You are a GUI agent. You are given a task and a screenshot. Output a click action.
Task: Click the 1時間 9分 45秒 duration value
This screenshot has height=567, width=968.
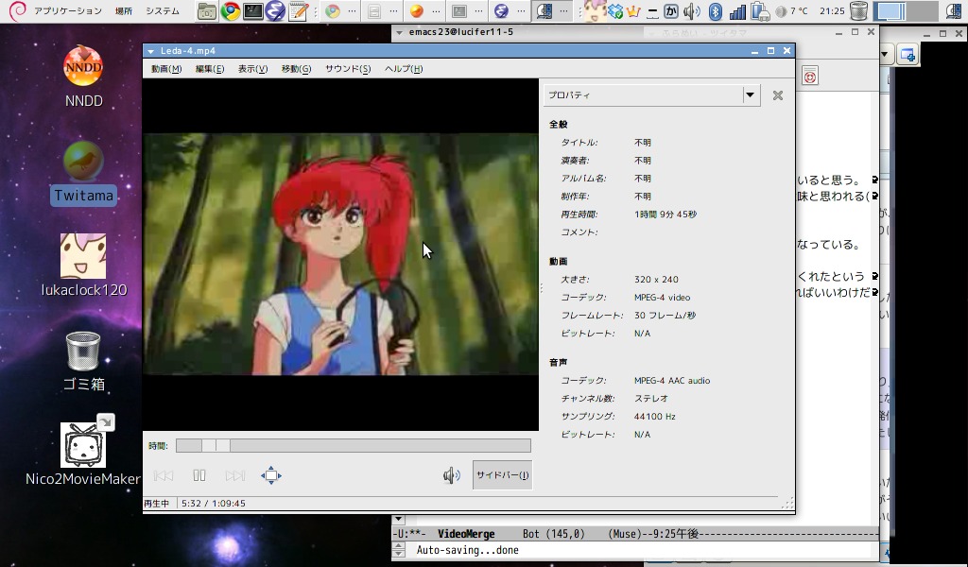coord(665,215)
